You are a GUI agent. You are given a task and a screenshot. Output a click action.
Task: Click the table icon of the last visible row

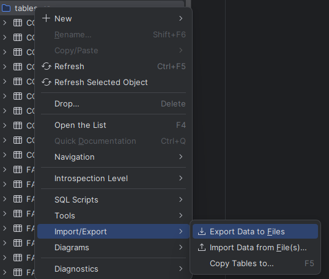[18, 272]
